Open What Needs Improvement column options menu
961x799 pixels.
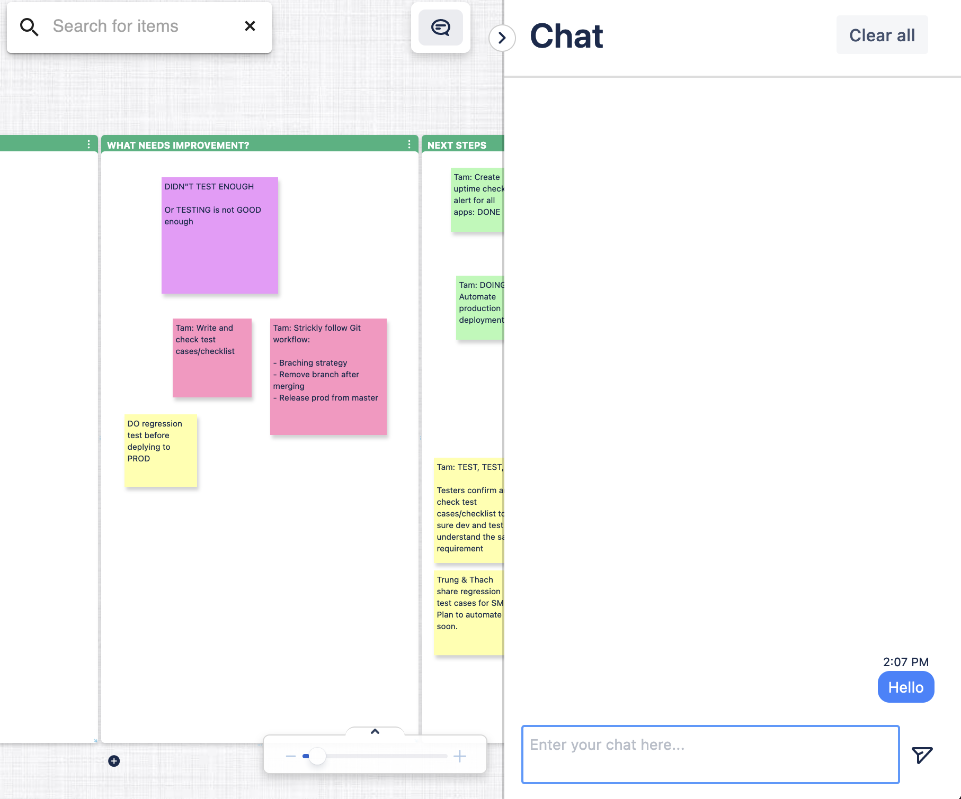(409, 144)
